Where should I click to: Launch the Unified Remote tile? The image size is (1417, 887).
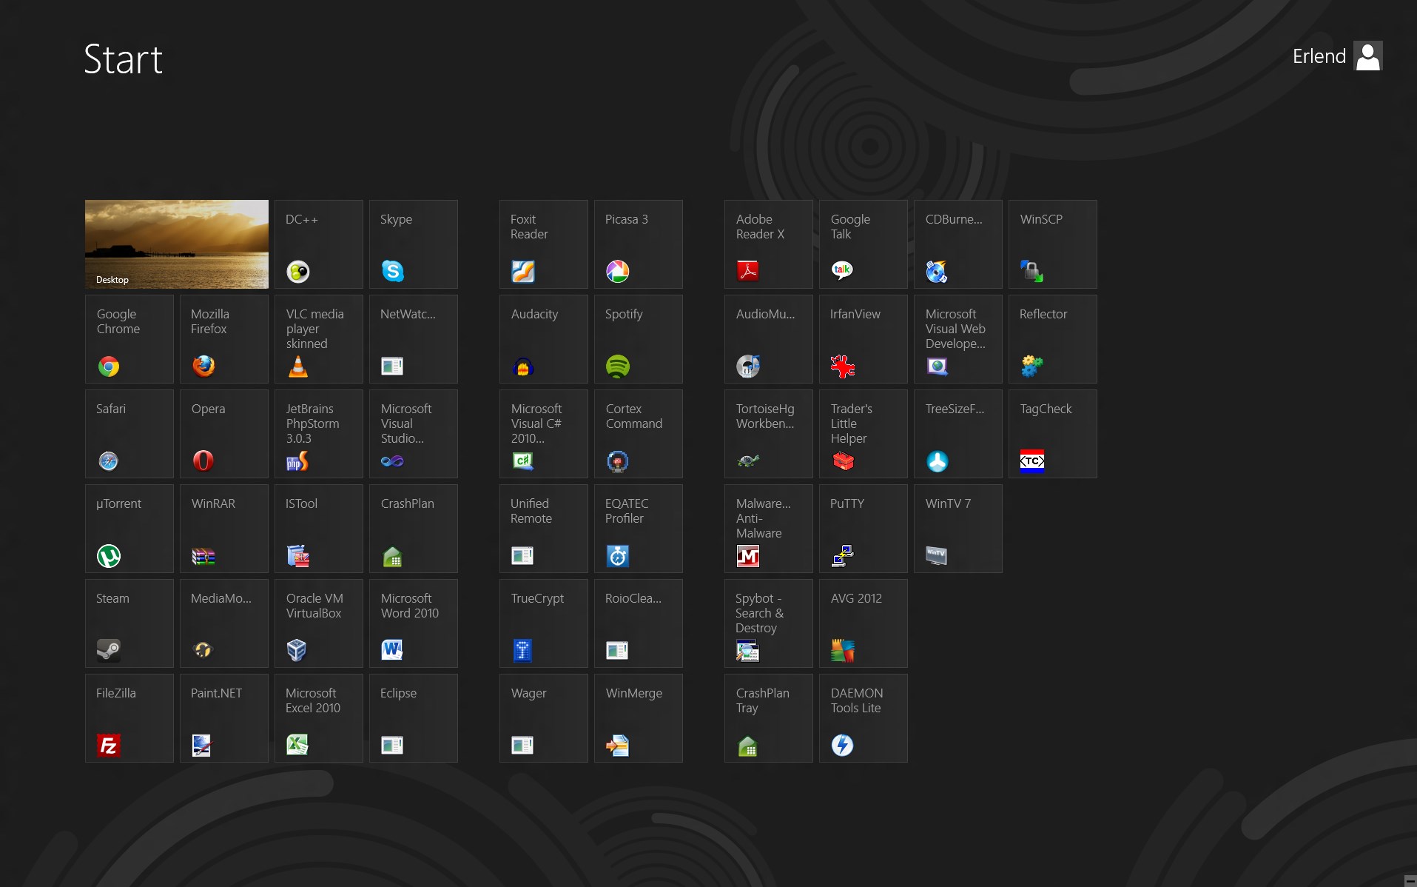coord(544,529)
